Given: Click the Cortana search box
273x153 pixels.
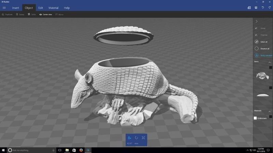Looking at the screenshot, I should [x=31, y=150].
